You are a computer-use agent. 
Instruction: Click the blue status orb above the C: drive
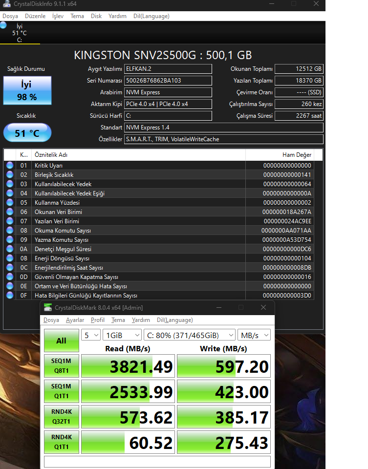3,25
